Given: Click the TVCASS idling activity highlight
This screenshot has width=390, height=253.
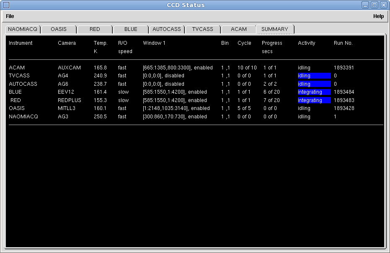Looking at the screenshot, I should tap(314, 76).
